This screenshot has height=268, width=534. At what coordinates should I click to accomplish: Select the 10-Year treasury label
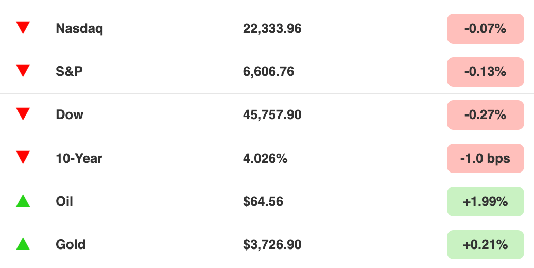pyautogui.click(x=79, y=158)
